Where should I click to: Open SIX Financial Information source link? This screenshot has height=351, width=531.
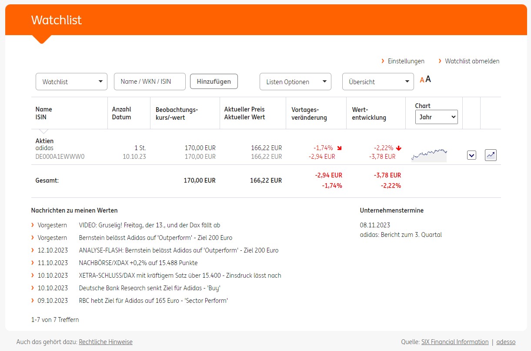click(455, 342)
